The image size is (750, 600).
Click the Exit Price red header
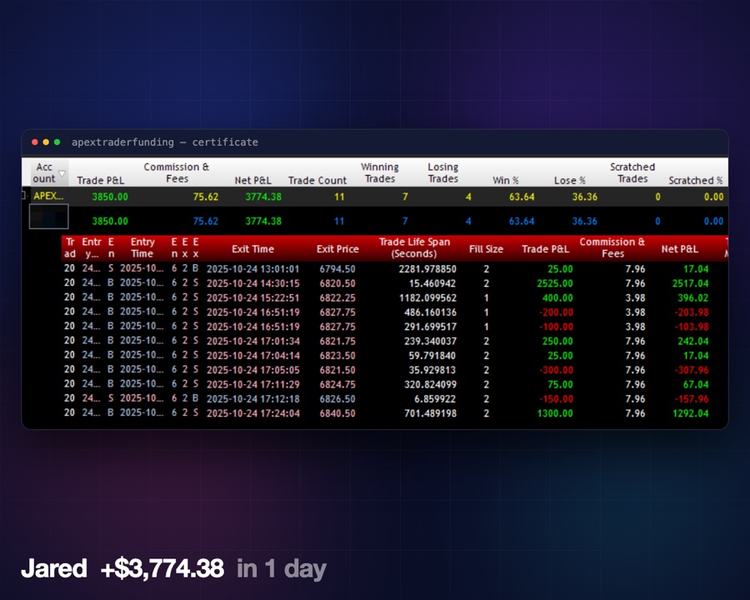[x=337, y=249]
